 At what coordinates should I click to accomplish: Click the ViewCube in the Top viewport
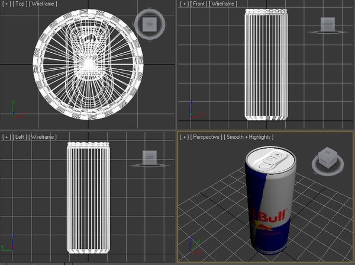pos(149,24)
